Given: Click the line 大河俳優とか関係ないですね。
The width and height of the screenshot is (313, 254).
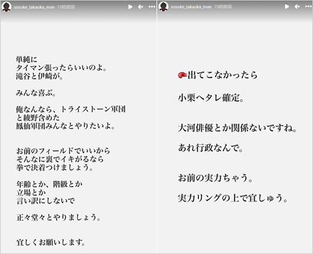Looking at the screenshot, I should pyautogui.click(x=237, y=128).
